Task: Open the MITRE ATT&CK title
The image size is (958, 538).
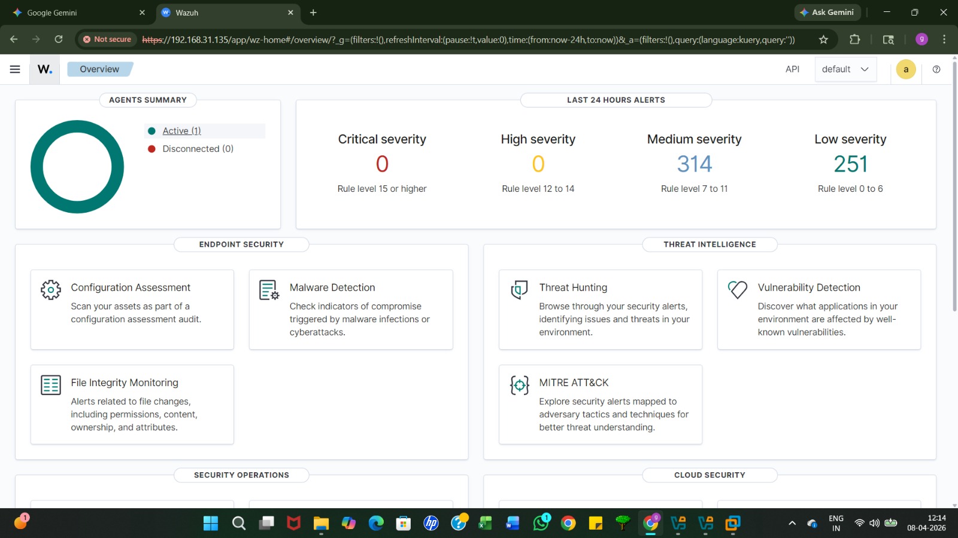Action: 574,383
